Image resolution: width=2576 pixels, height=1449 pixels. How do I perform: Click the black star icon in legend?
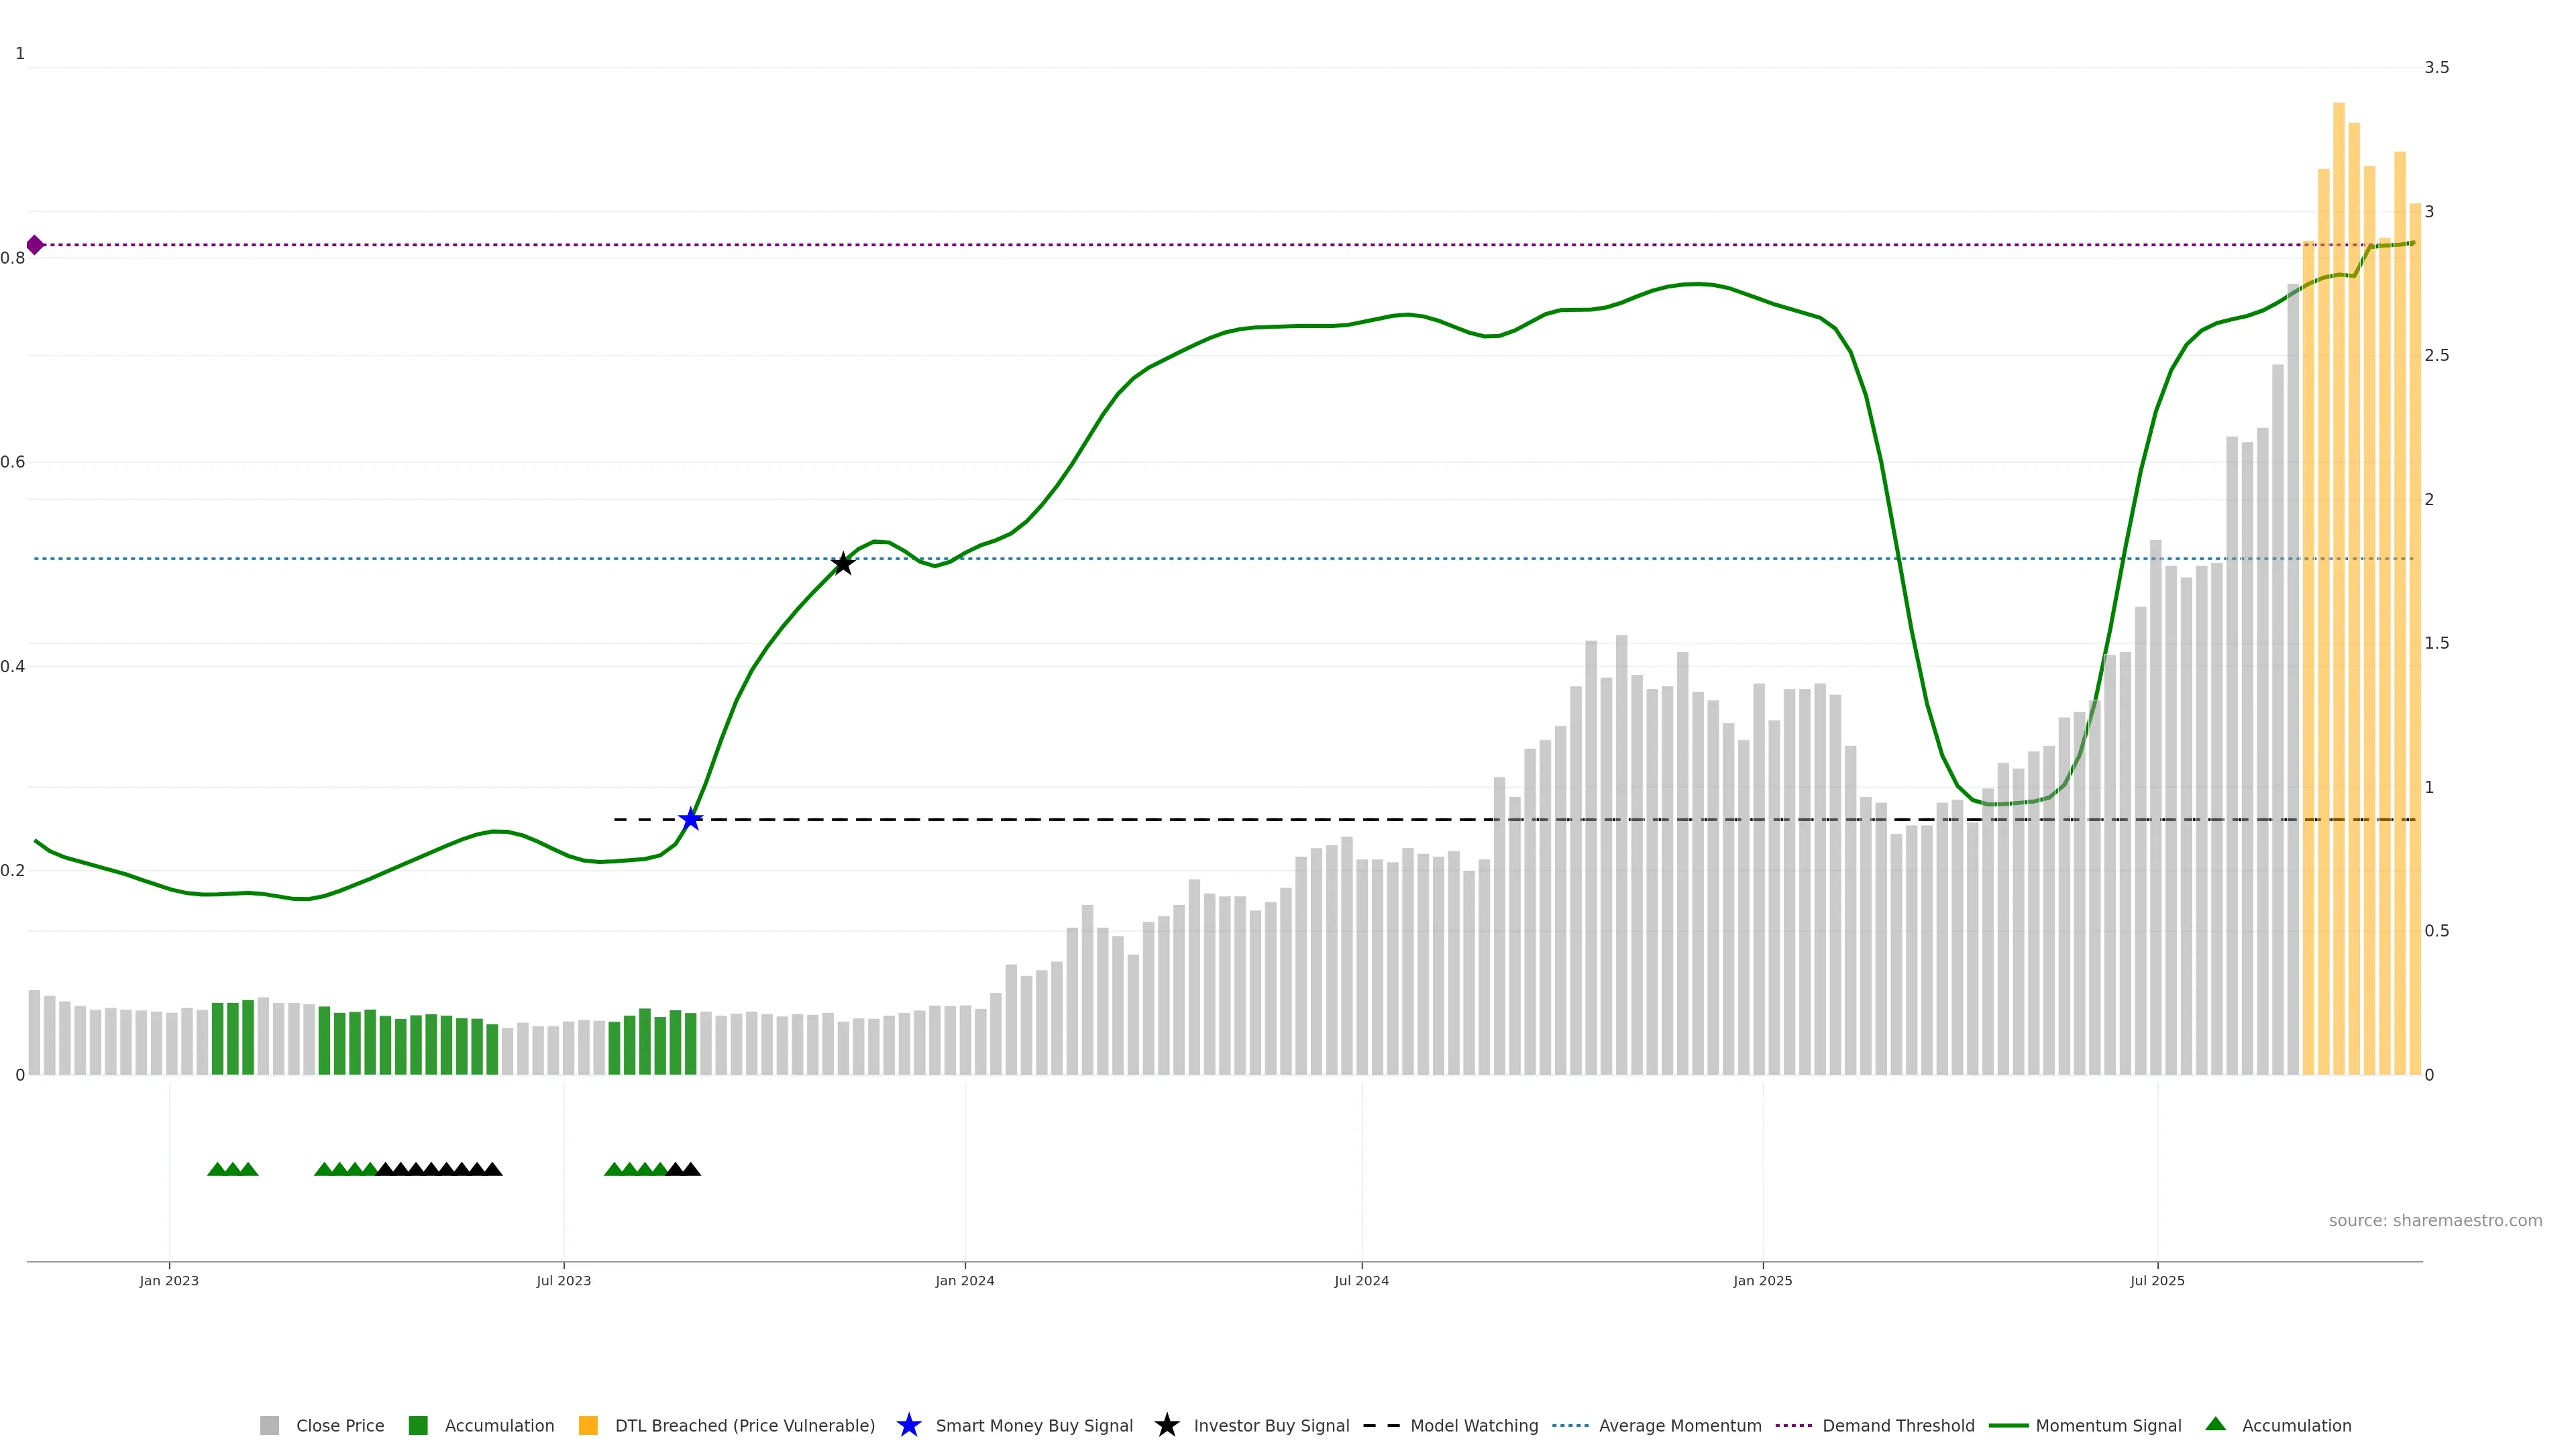click(1166, 1425)
